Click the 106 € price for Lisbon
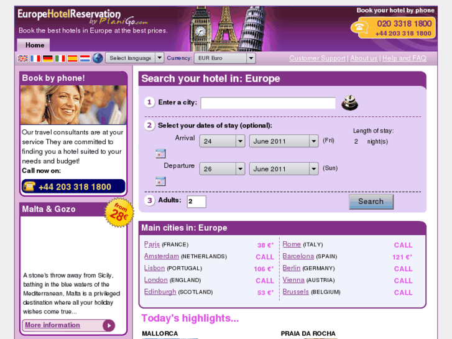The width and height of the screenshot is (452, 339). tap(264, 269)
